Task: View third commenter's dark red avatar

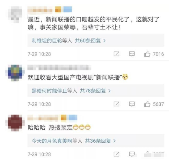Action: tap(15, 123)
